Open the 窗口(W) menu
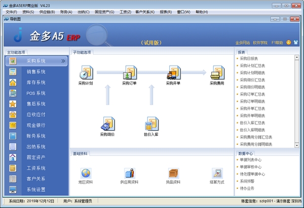This screenshot has height=208, width=304. (183, 12)
